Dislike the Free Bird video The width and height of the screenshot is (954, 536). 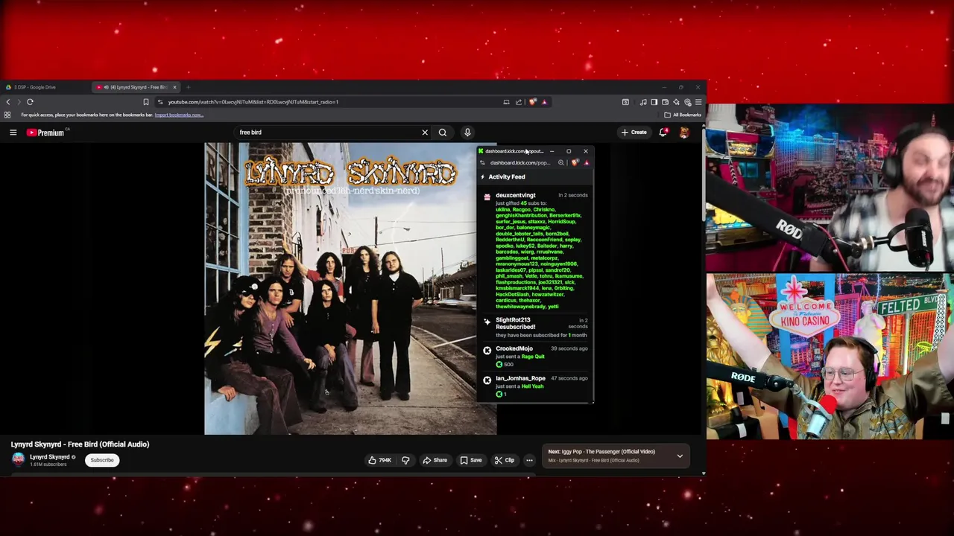[405, 460]
